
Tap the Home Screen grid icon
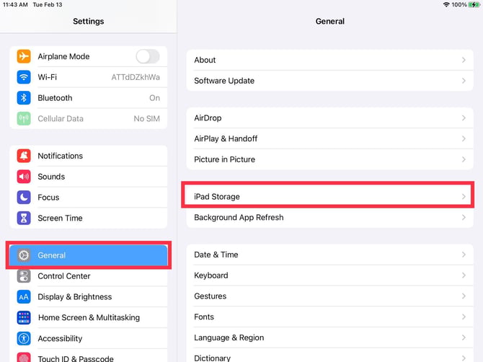pyautogui.click(x=24, y=317)
